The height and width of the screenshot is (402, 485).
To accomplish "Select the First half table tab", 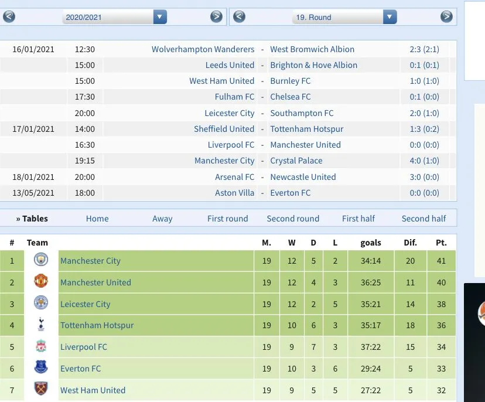I will coord(358,219).
